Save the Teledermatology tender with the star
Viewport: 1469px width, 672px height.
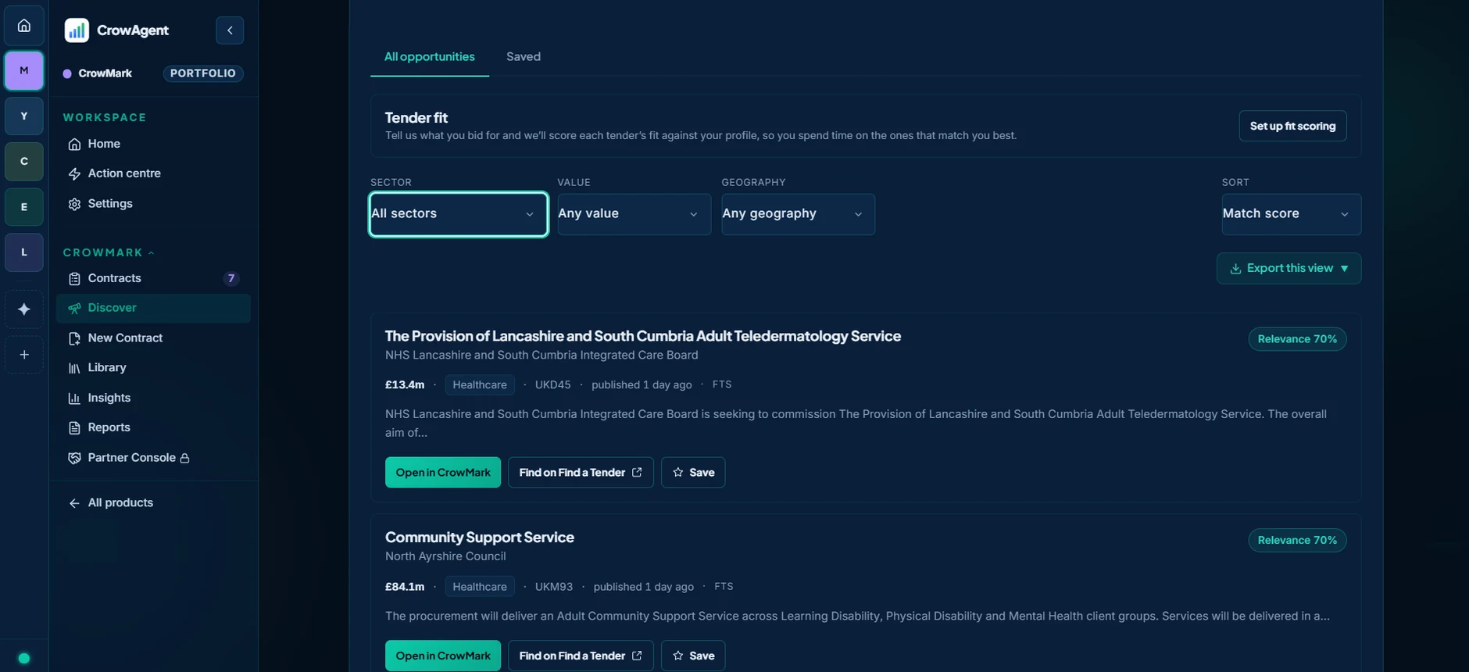pyautogui.click(x=693, y=473)
